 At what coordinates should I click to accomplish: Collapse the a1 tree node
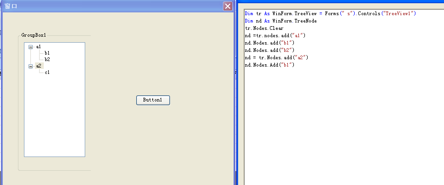point(30,47)
